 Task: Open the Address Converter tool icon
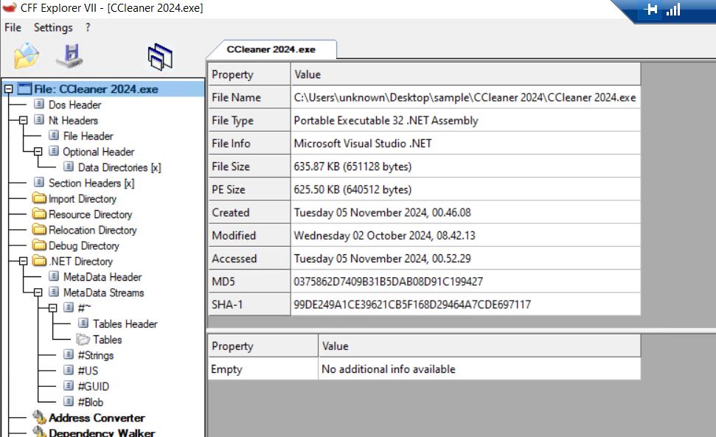click(39, 417)
